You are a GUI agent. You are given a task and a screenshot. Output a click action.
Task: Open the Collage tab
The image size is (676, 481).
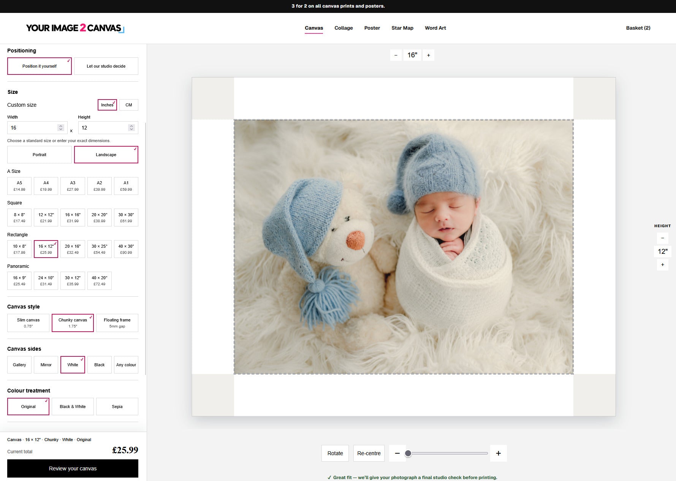click(344, 28)
